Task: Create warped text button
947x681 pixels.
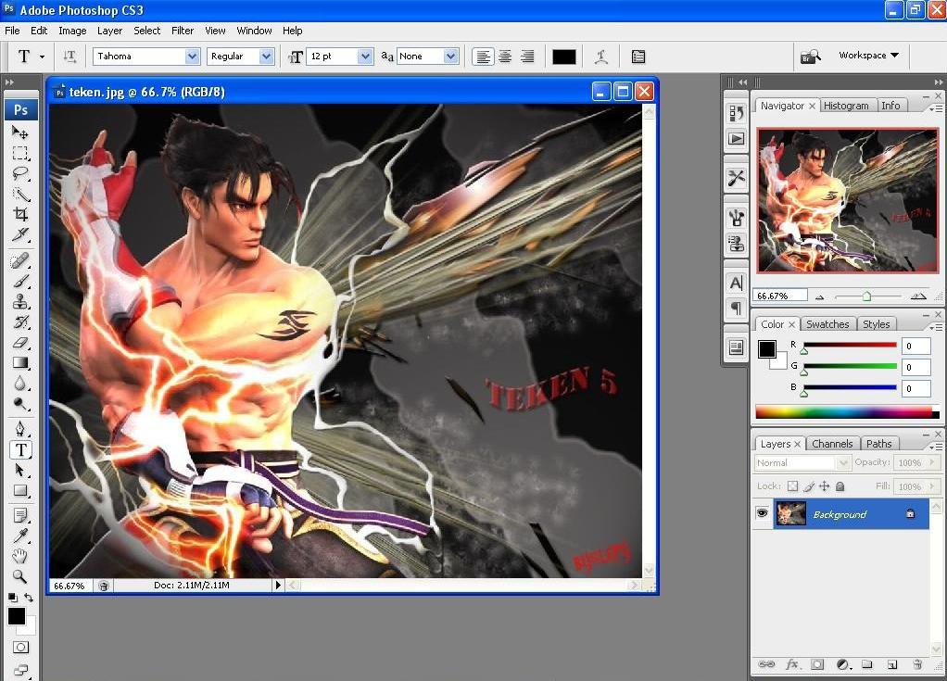Action: [x=601, y=57]
